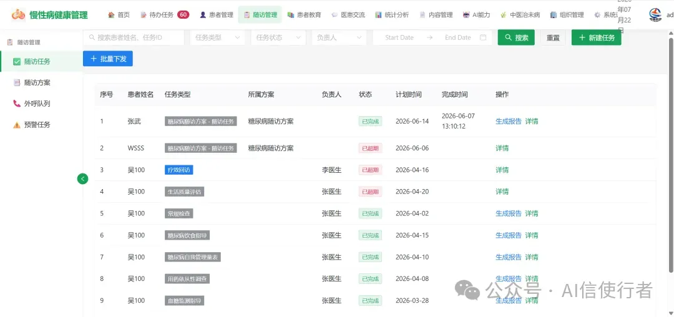Screen dimensions: 674x317
Task: Click the 首页 home icon
Action: (x=111, y=15)
